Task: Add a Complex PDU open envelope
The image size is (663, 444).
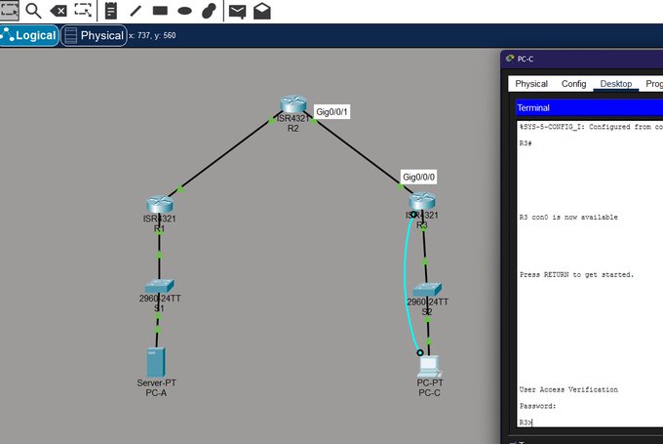Action: pos(262,11)
